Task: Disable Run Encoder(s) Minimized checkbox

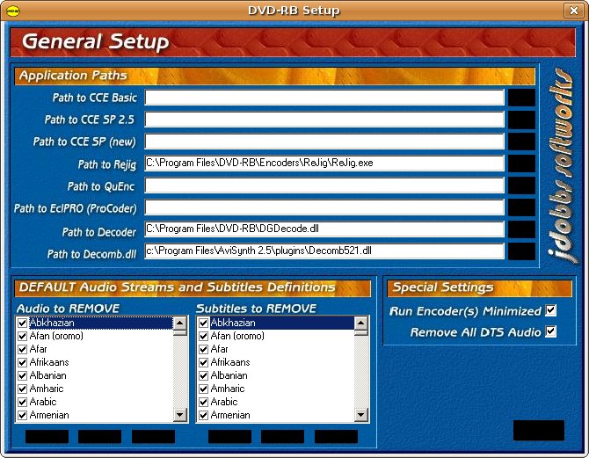Action: [551, 310]
